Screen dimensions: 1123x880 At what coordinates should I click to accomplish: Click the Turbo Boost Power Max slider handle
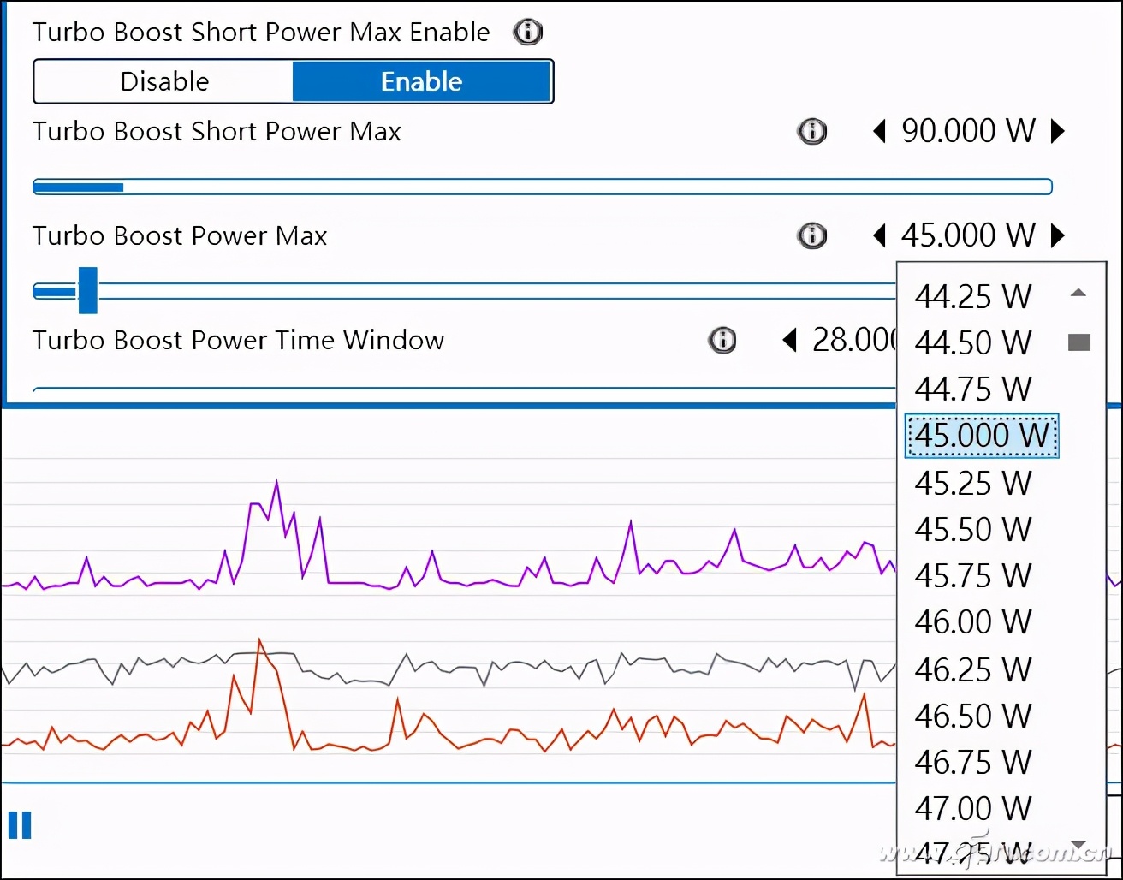(87, 291)
